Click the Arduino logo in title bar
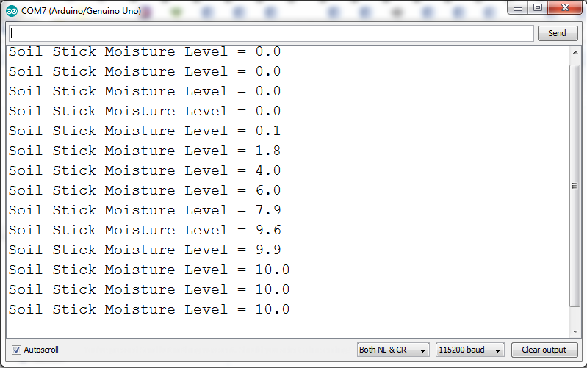The image size is (587, 368). [12, 10]
